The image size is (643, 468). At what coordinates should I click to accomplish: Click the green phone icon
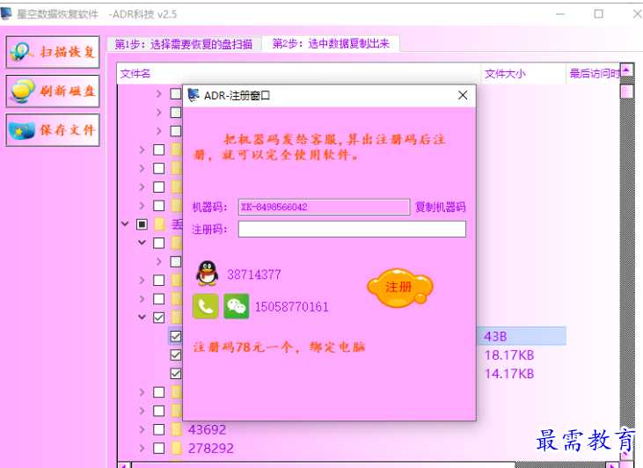[206, 306]
